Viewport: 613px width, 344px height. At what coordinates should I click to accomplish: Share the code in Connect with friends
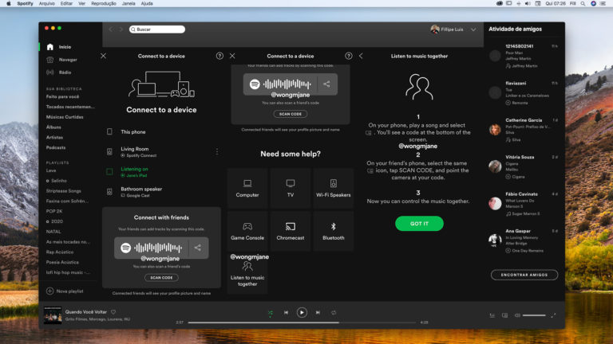tap(198, 248)
